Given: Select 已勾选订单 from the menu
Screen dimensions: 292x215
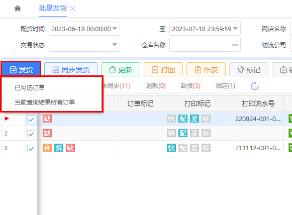Looking at the screenshot, I should point(30,87).
